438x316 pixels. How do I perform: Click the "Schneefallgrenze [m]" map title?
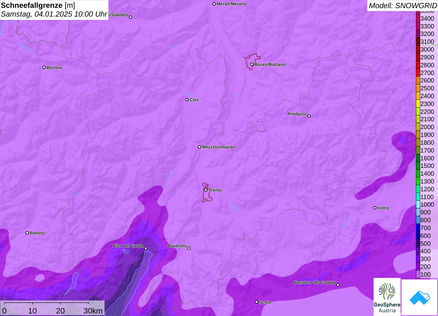tap(38, 5)
